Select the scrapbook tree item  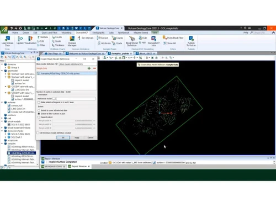click(13, 140)
